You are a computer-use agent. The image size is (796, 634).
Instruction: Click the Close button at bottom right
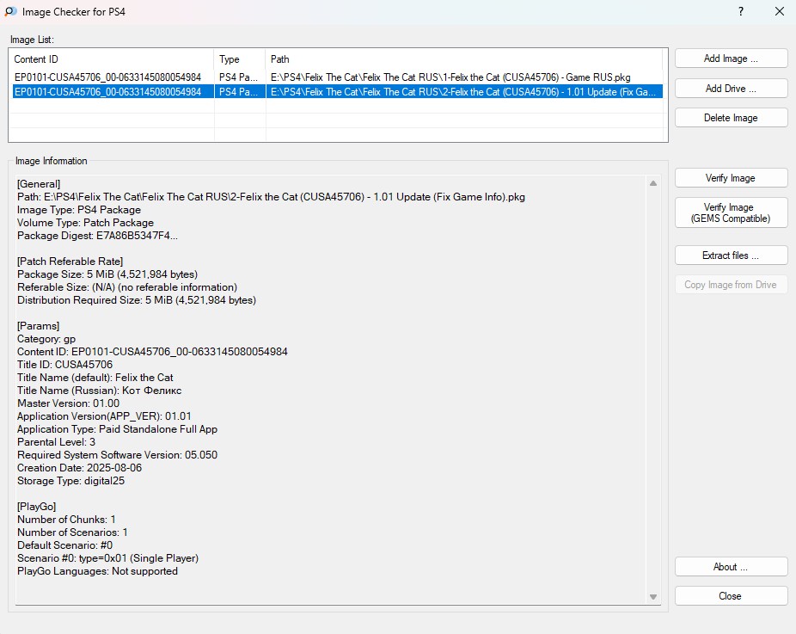[731, 596]
